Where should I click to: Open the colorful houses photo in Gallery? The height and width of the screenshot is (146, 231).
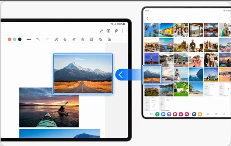coord(166,30)
